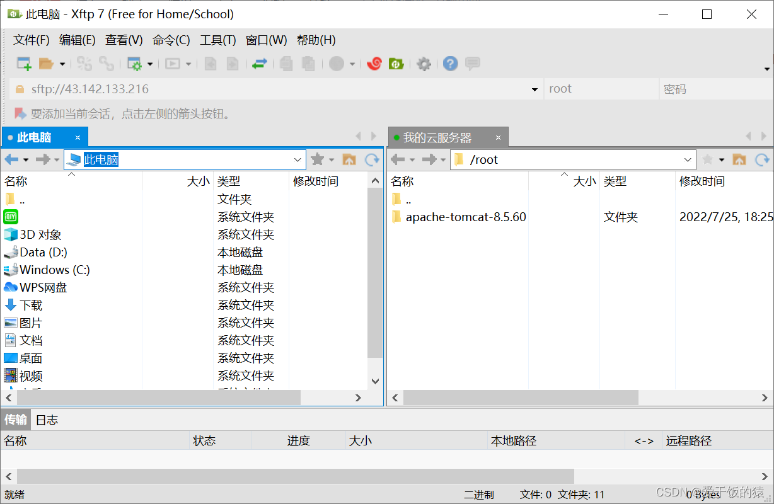Viewport: 774px width, 504px height.
Task: Sort local list by 名称 column header
Action: point(72,181)
